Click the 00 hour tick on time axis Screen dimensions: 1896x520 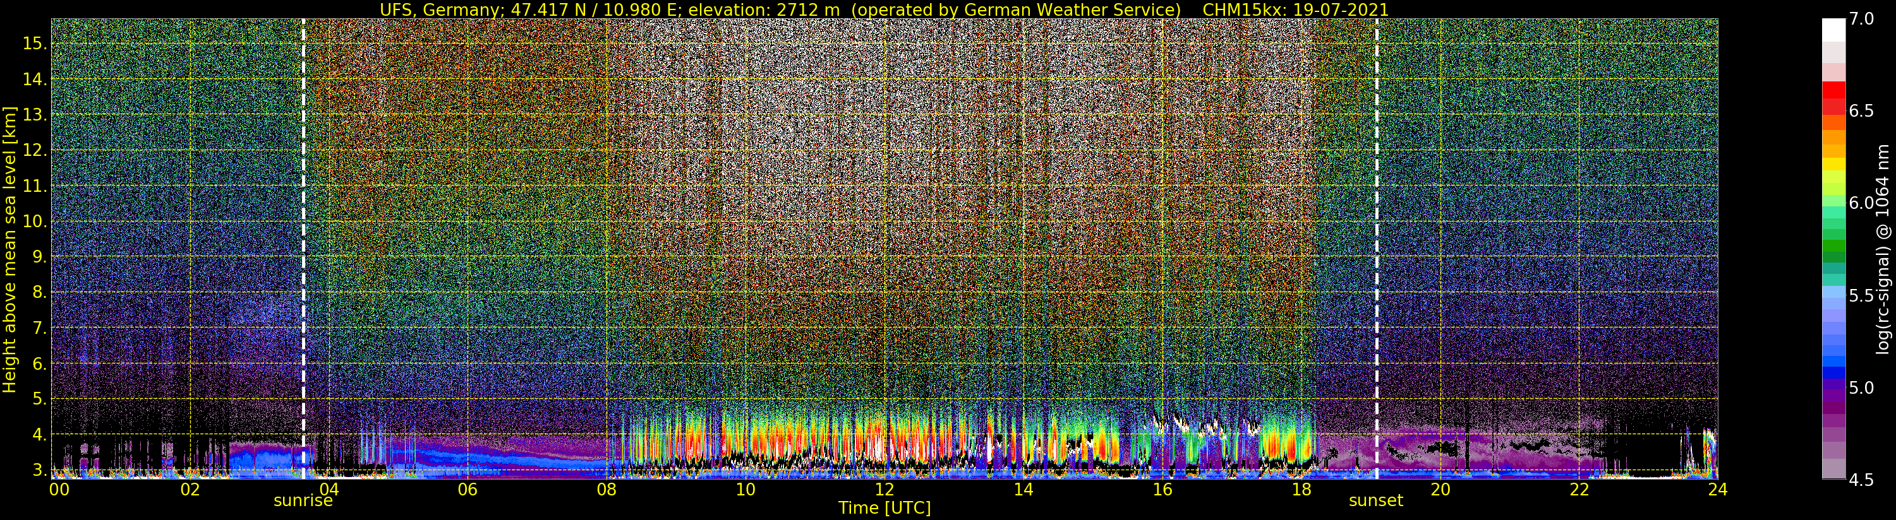(x=59, y=489)
